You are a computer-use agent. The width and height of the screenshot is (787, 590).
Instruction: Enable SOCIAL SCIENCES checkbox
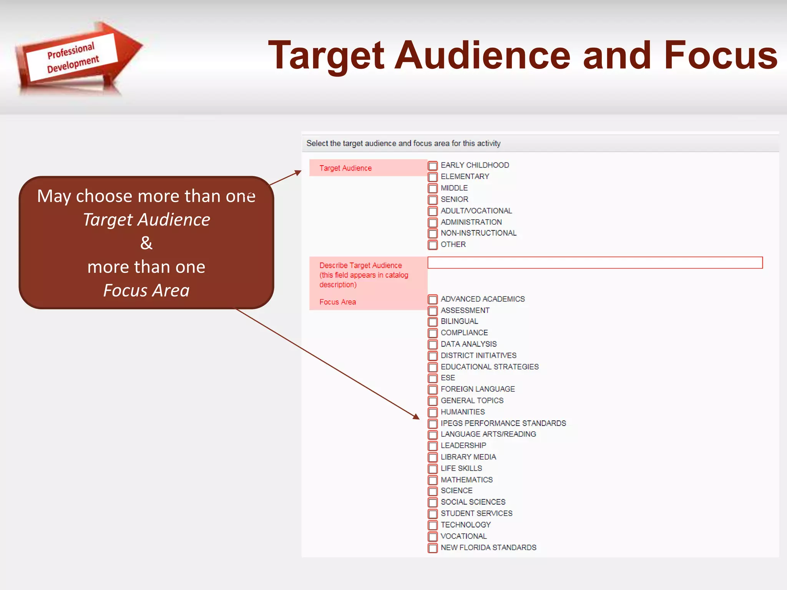pos(433,503)
